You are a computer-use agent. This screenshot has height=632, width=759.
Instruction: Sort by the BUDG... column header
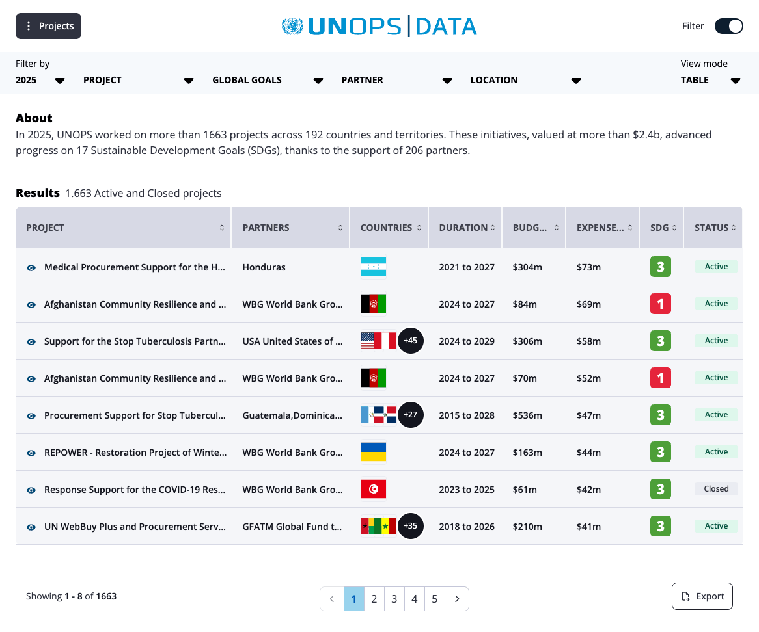[534, 228]
